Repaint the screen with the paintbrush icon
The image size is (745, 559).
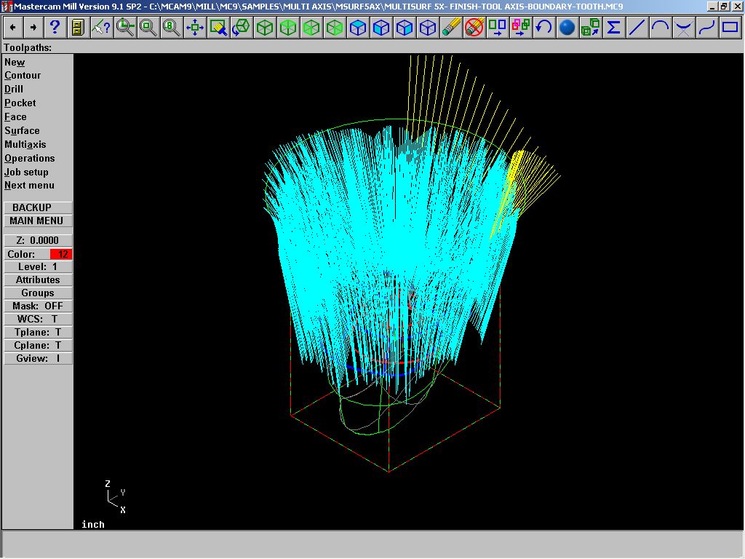(x=218, y=28)
